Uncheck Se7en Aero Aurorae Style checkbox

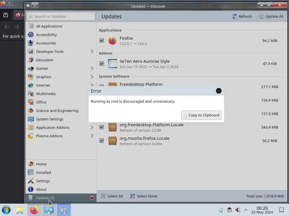coord(102,64)
